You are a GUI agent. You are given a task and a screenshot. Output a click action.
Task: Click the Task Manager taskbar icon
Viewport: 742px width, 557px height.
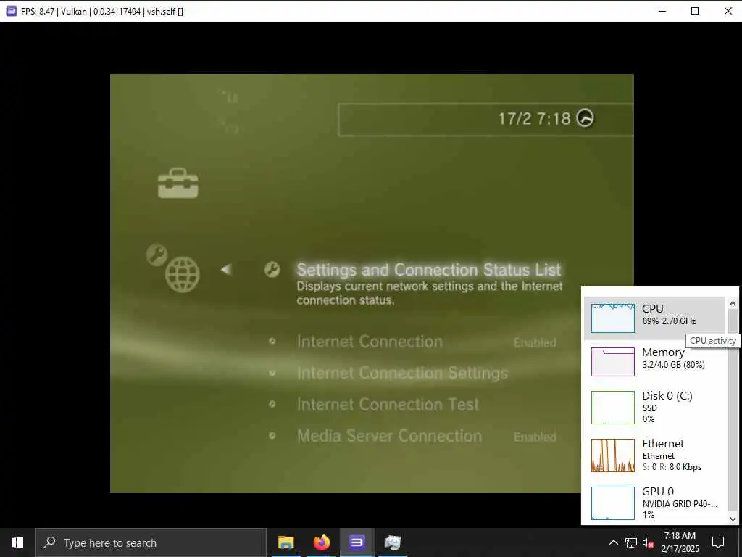point(392,542)
